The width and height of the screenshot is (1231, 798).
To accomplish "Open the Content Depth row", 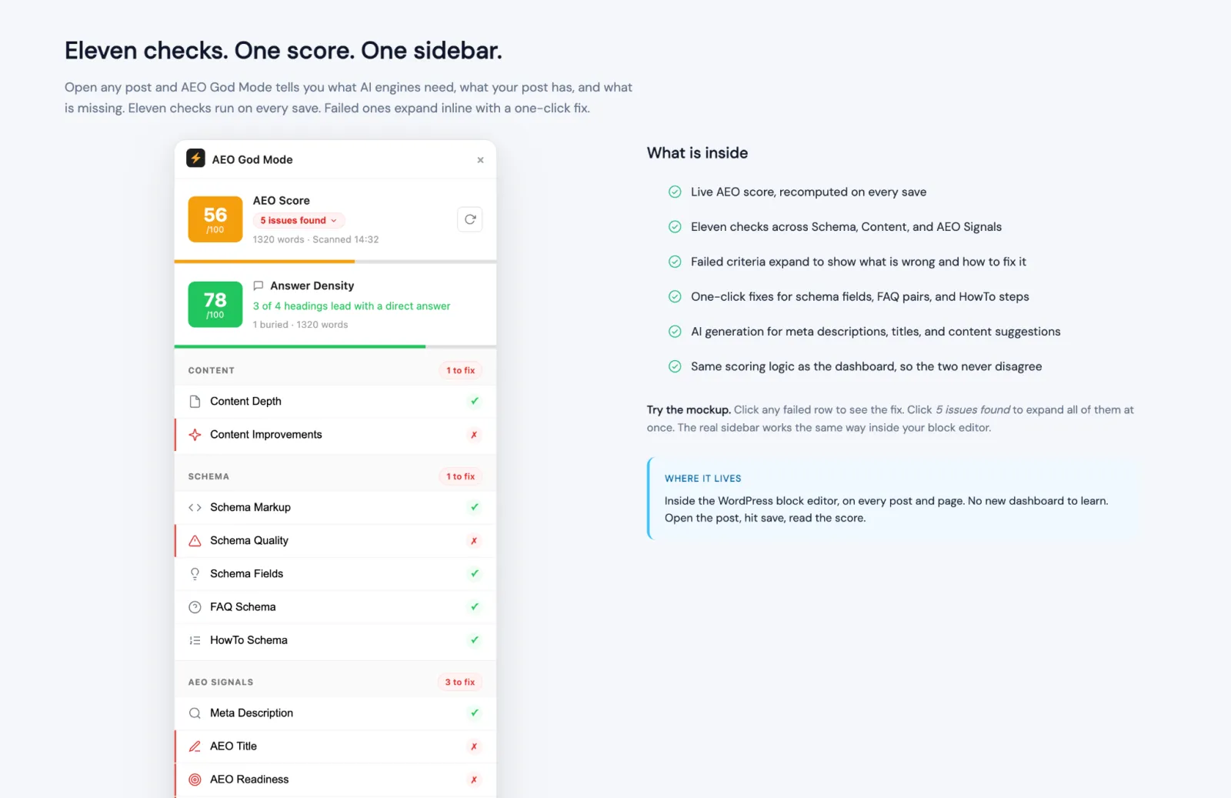I will pos(335,401).
